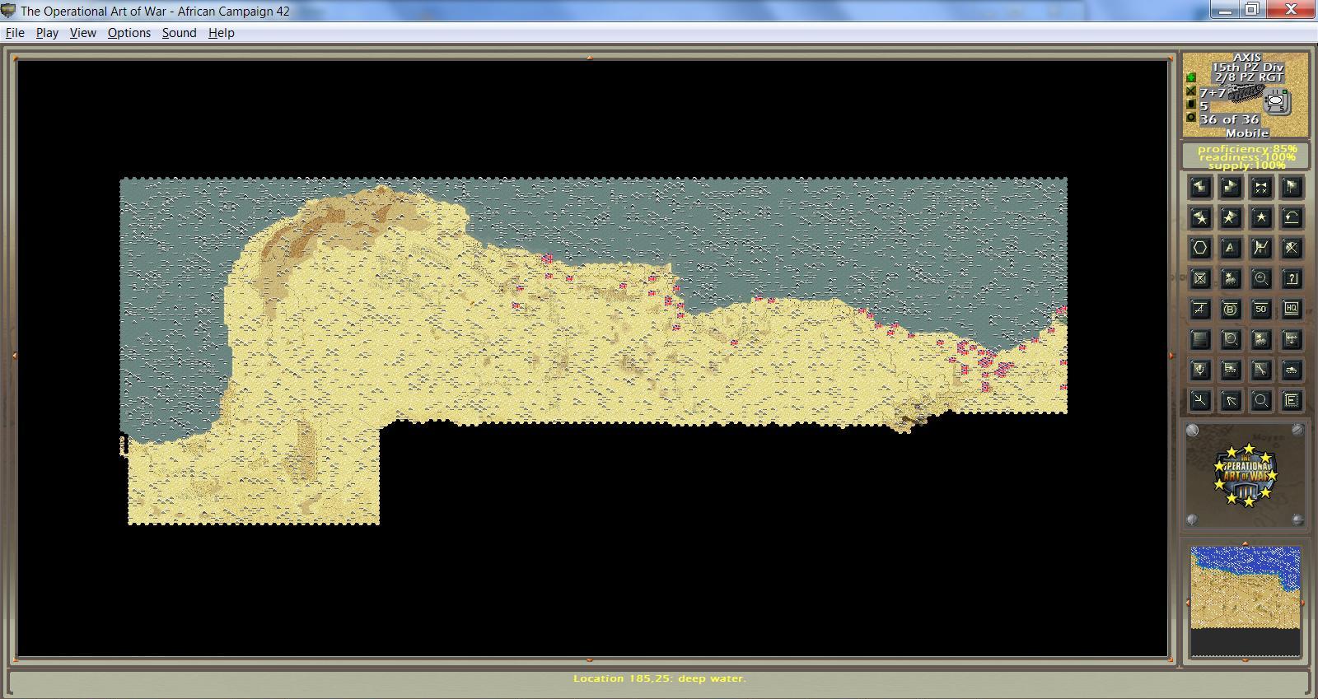The width and height of the screenshot is (1318, 699).
Task: Click the left-pointing arrow unit button
Action: pyautogui.click(x=1200, y=187)
